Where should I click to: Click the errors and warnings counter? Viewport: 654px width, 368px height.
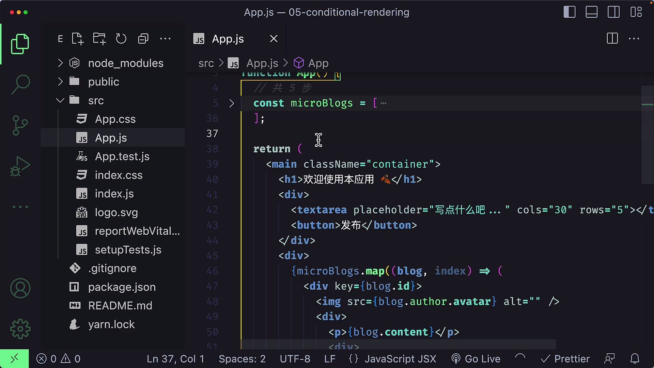[x=58, y=359]
